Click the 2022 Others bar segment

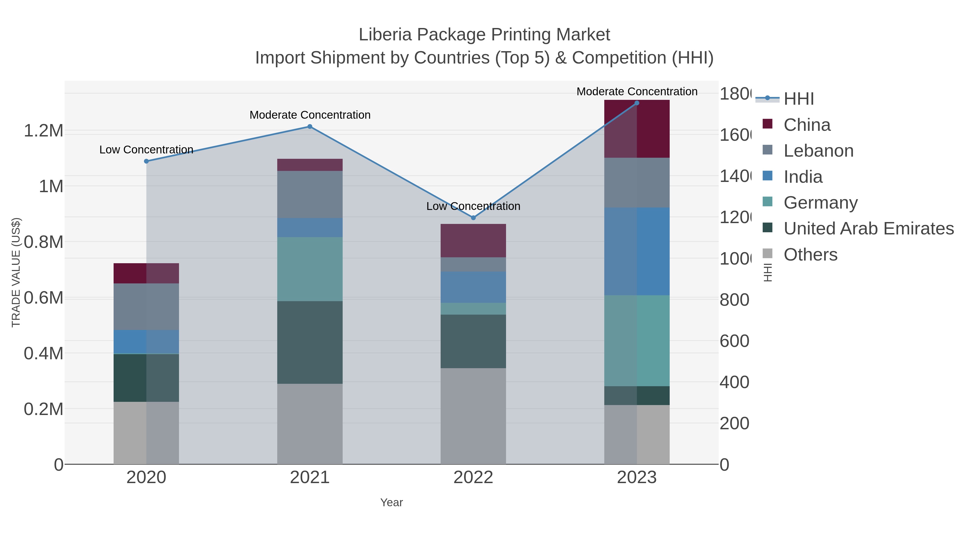[473, 416]
